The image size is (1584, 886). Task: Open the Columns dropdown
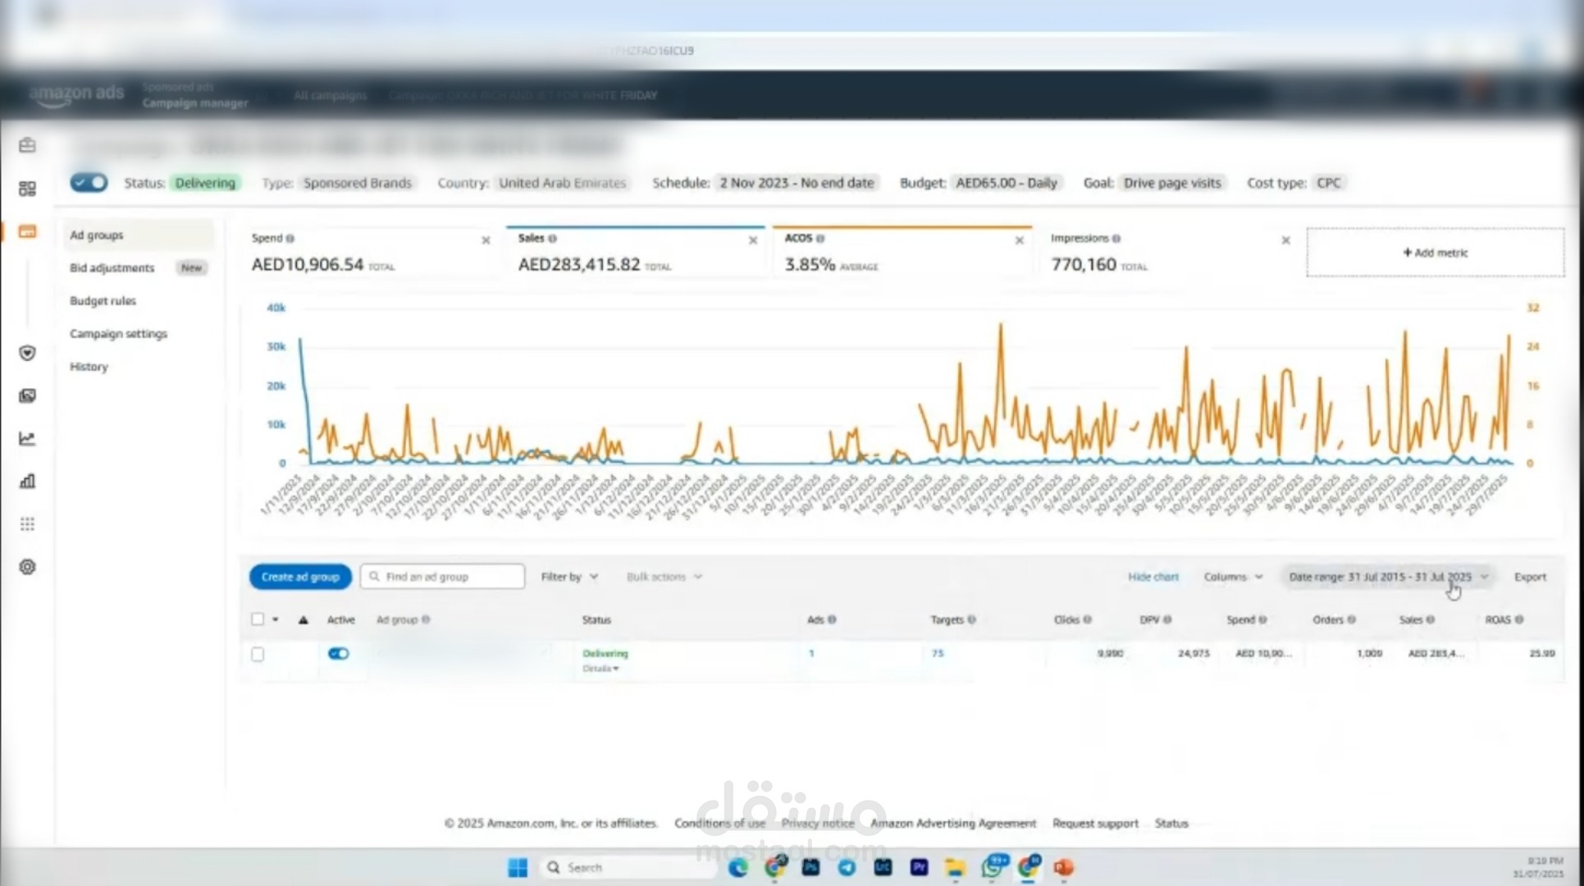pyautogui.click(x=1233, y=577)
